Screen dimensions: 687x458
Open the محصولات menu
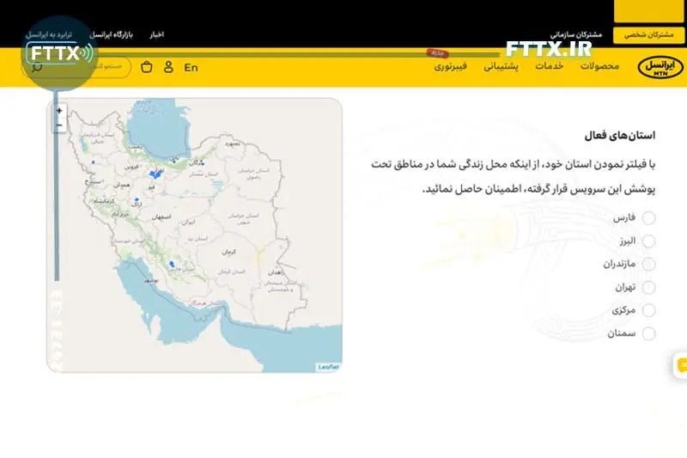tap(599, 66)
